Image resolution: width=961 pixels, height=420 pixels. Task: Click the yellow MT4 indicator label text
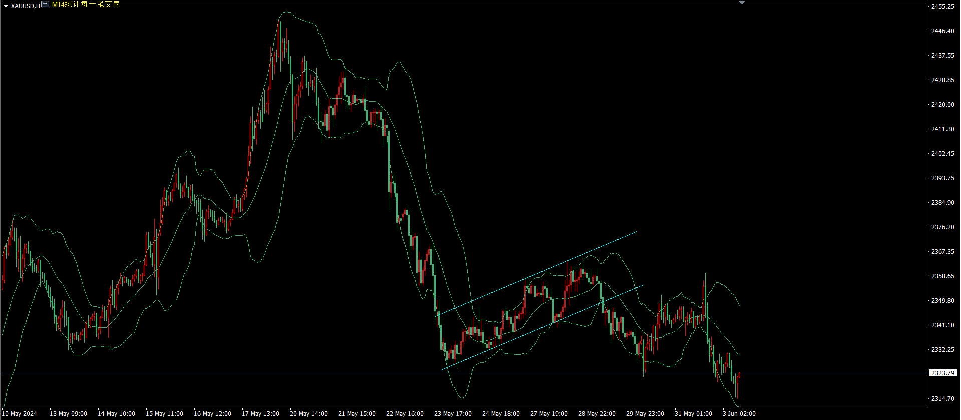click(86, 4)
